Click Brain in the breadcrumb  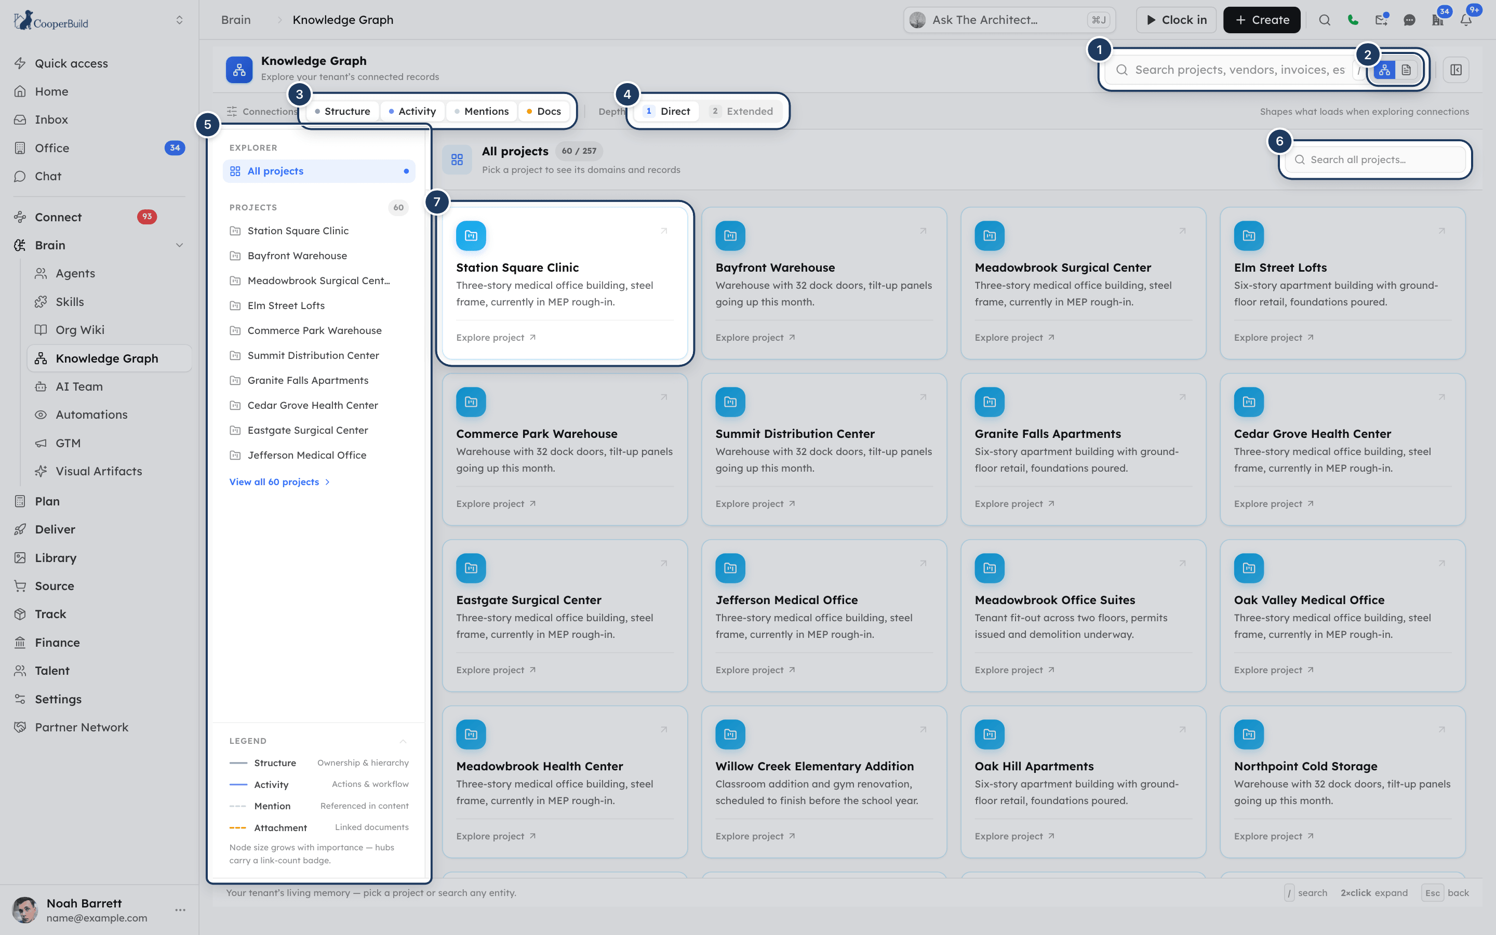click(236, 20)
